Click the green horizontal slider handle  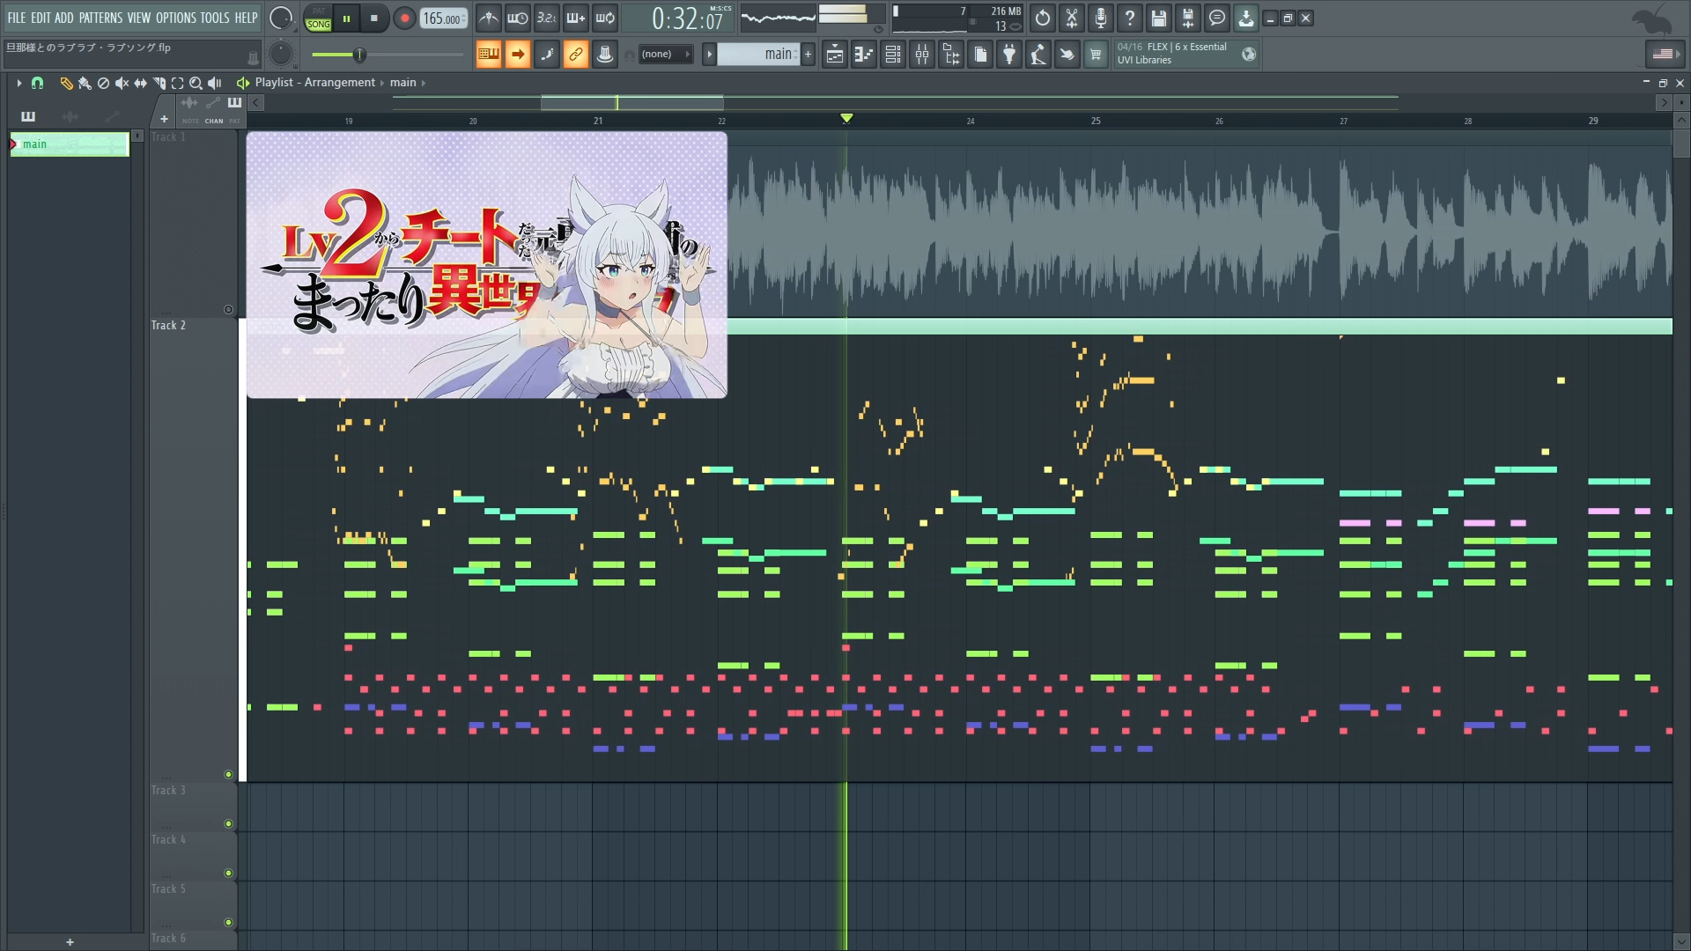359,55
